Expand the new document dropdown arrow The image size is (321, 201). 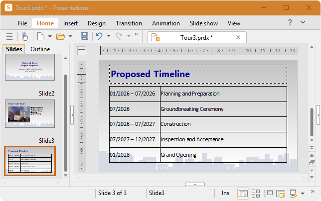coord(50,36)
